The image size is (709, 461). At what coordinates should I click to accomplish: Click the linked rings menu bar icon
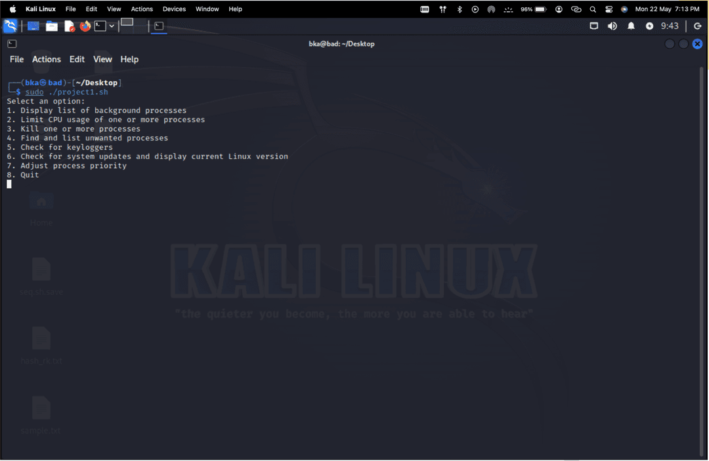click(576, 9)
